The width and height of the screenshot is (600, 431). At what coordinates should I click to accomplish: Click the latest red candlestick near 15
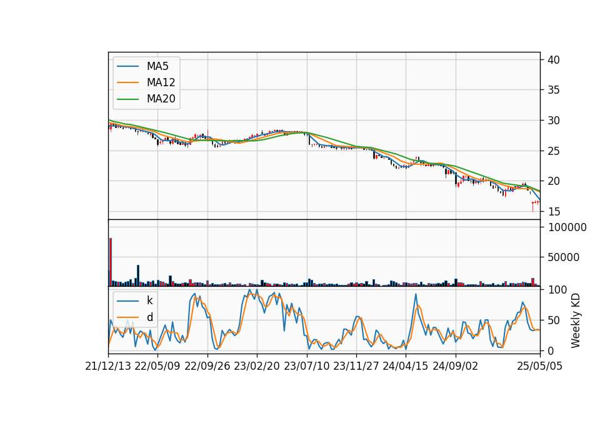point(532,206)
